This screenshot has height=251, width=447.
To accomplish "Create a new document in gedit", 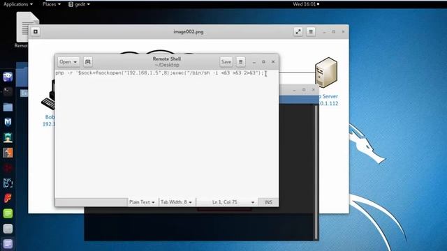I will click(x=88, y=62).
